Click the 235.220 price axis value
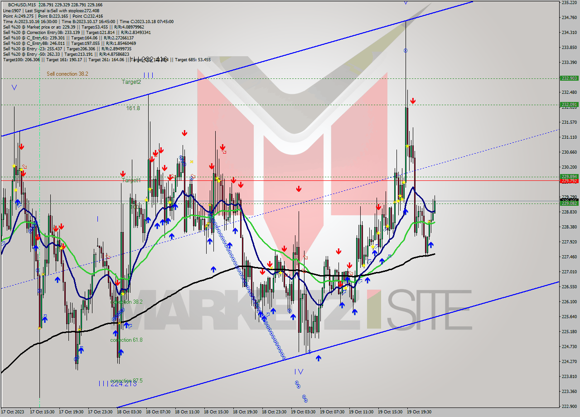This screenshot has height=417, width=580. tap(570, 3)
